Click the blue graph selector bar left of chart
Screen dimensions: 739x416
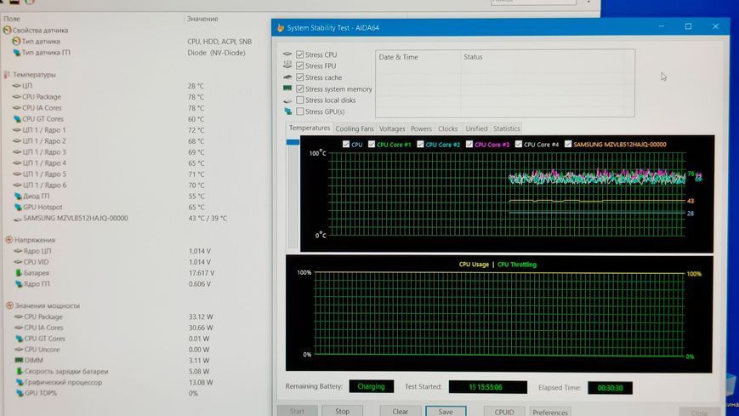[293, 142]
